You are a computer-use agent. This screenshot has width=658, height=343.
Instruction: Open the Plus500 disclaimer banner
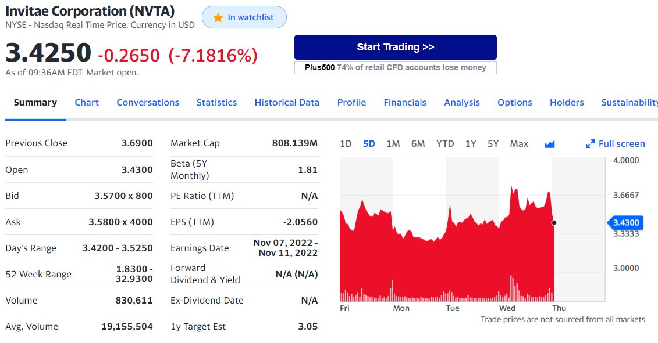[x=395, y=67]
